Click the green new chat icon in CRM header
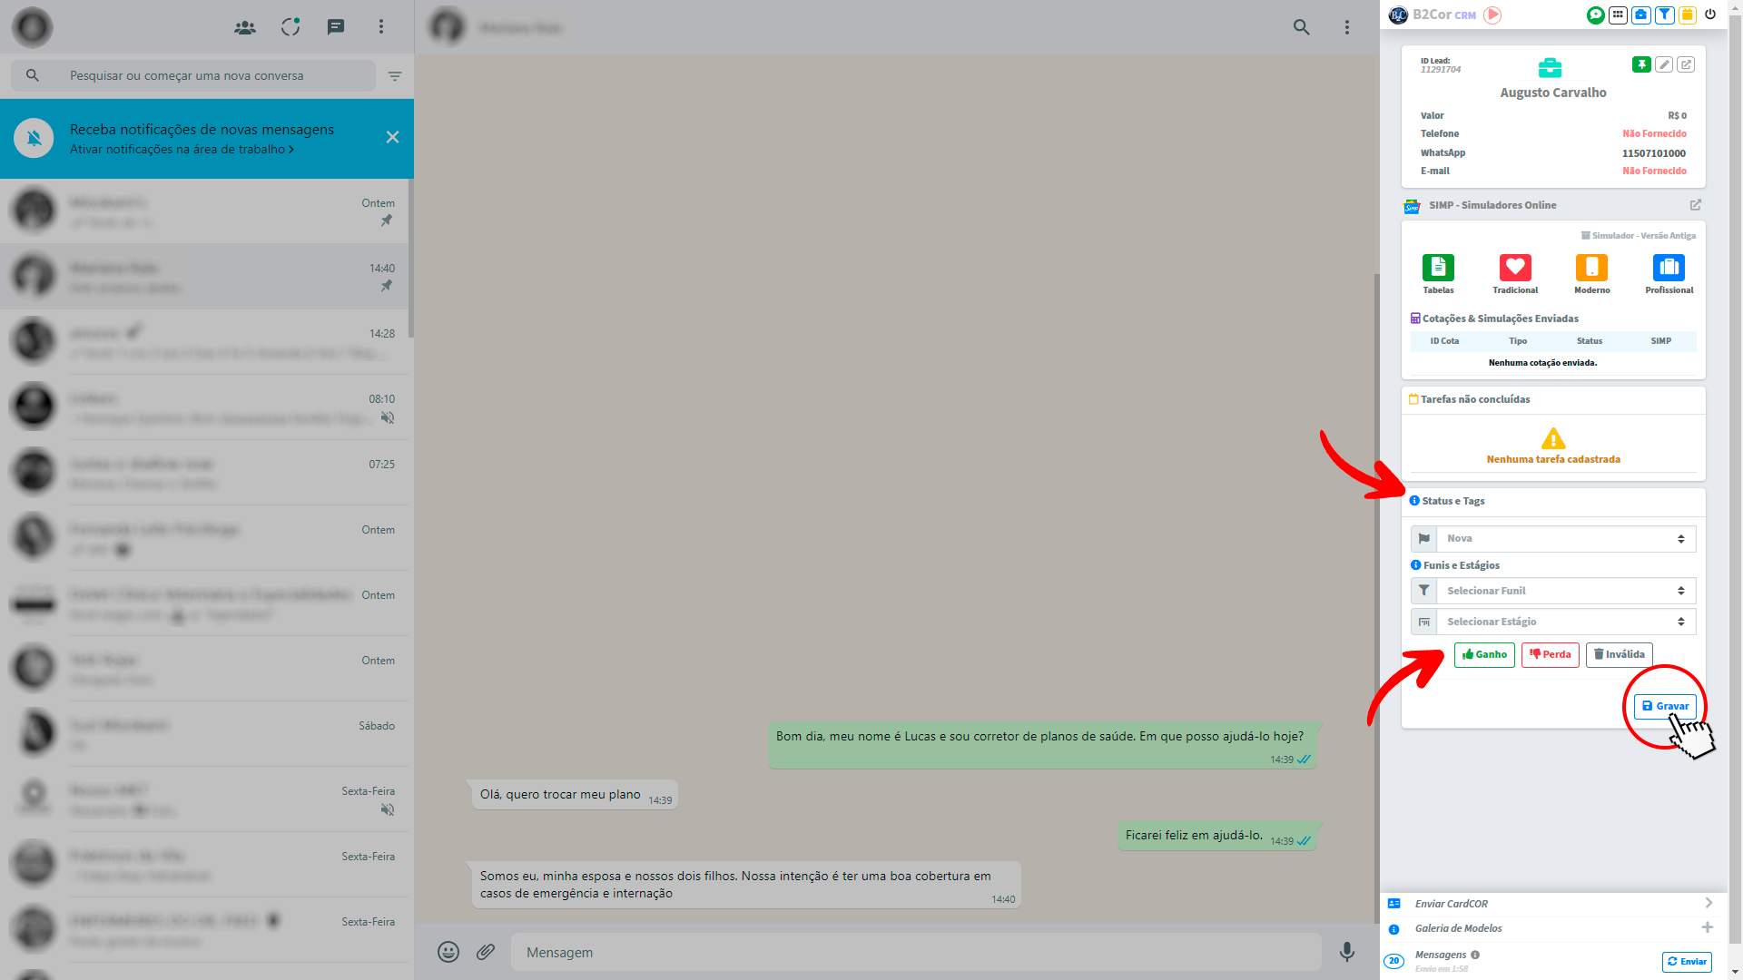The image size is (1743, 980). point(1595,15)
